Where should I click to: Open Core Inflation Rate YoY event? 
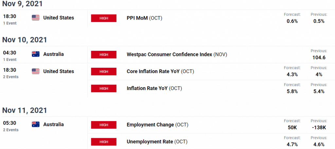(x=160, y=71)
